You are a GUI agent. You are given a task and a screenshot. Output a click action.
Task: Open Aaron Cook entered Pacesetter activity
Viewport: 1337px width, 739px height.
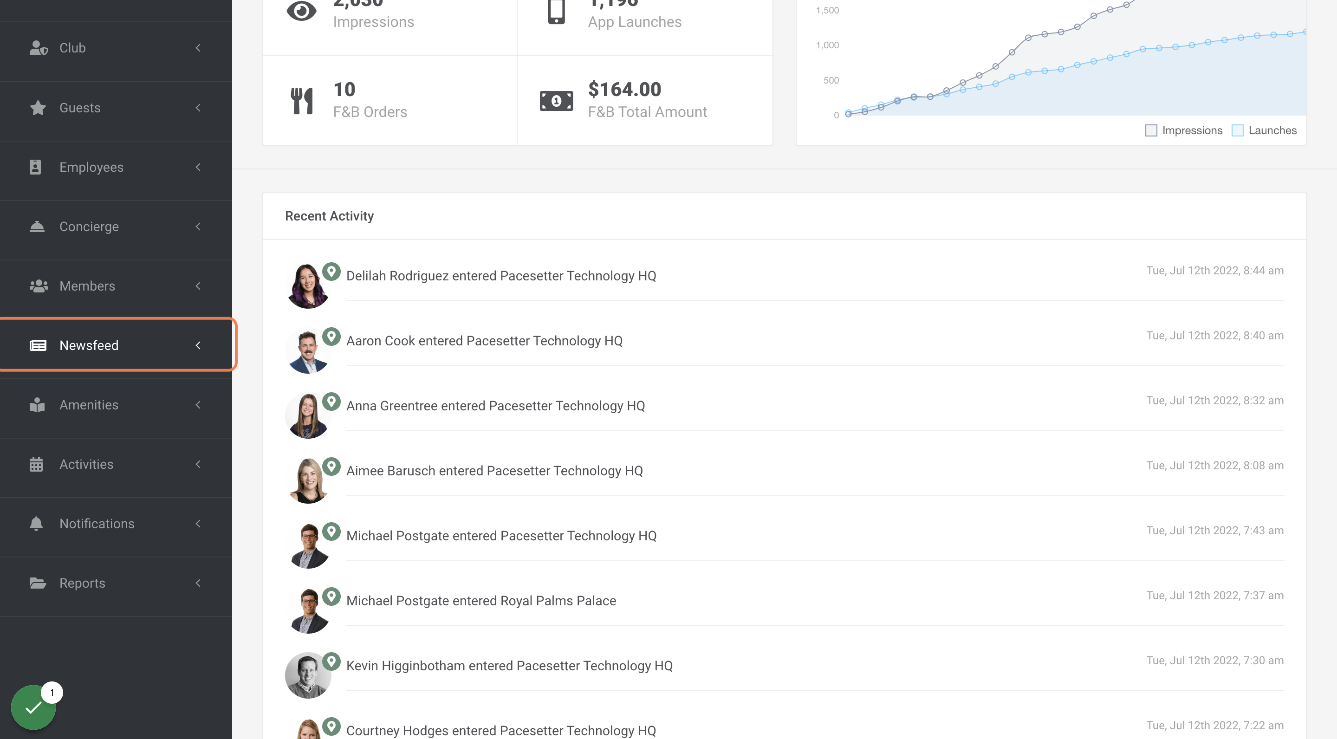(484, 341)
